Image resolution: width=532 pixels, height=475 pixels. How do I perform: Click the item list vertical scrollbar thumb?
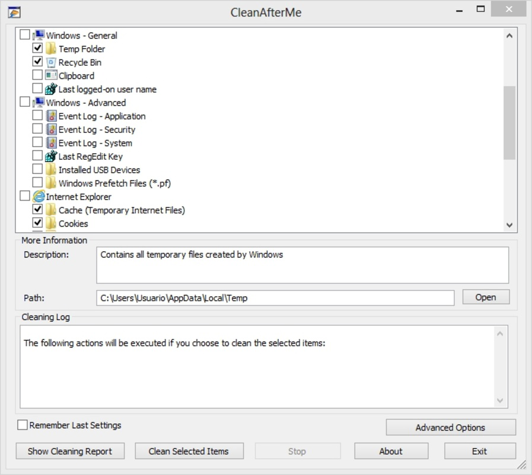[509, 123]
